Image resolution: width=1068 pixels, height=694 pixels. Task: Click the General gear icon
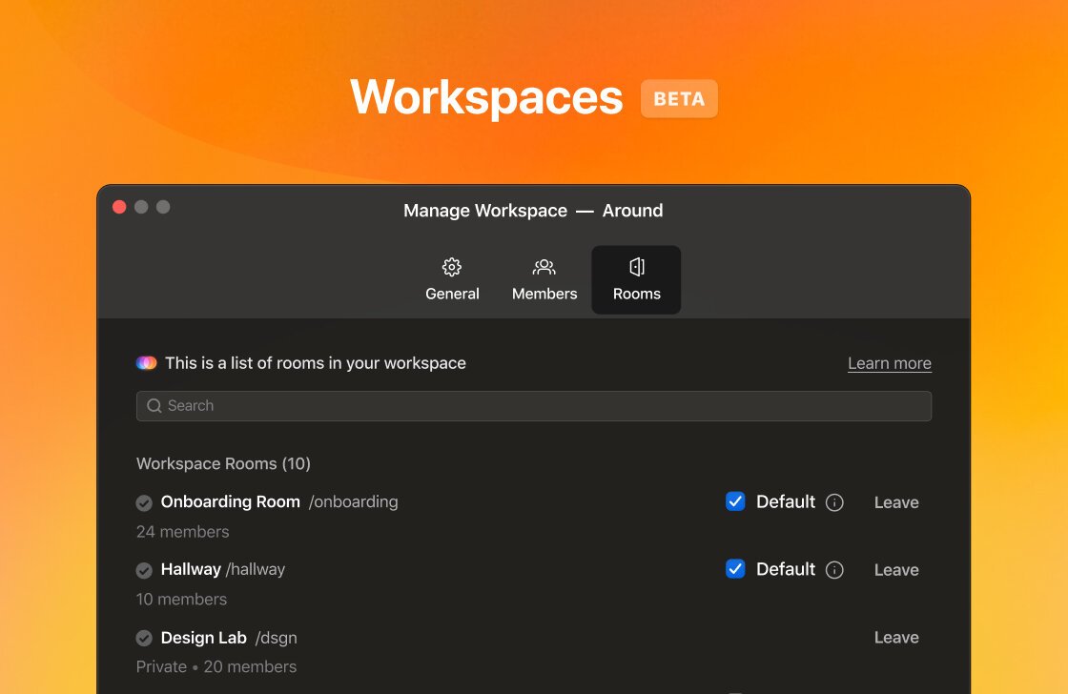click(452, 267)
